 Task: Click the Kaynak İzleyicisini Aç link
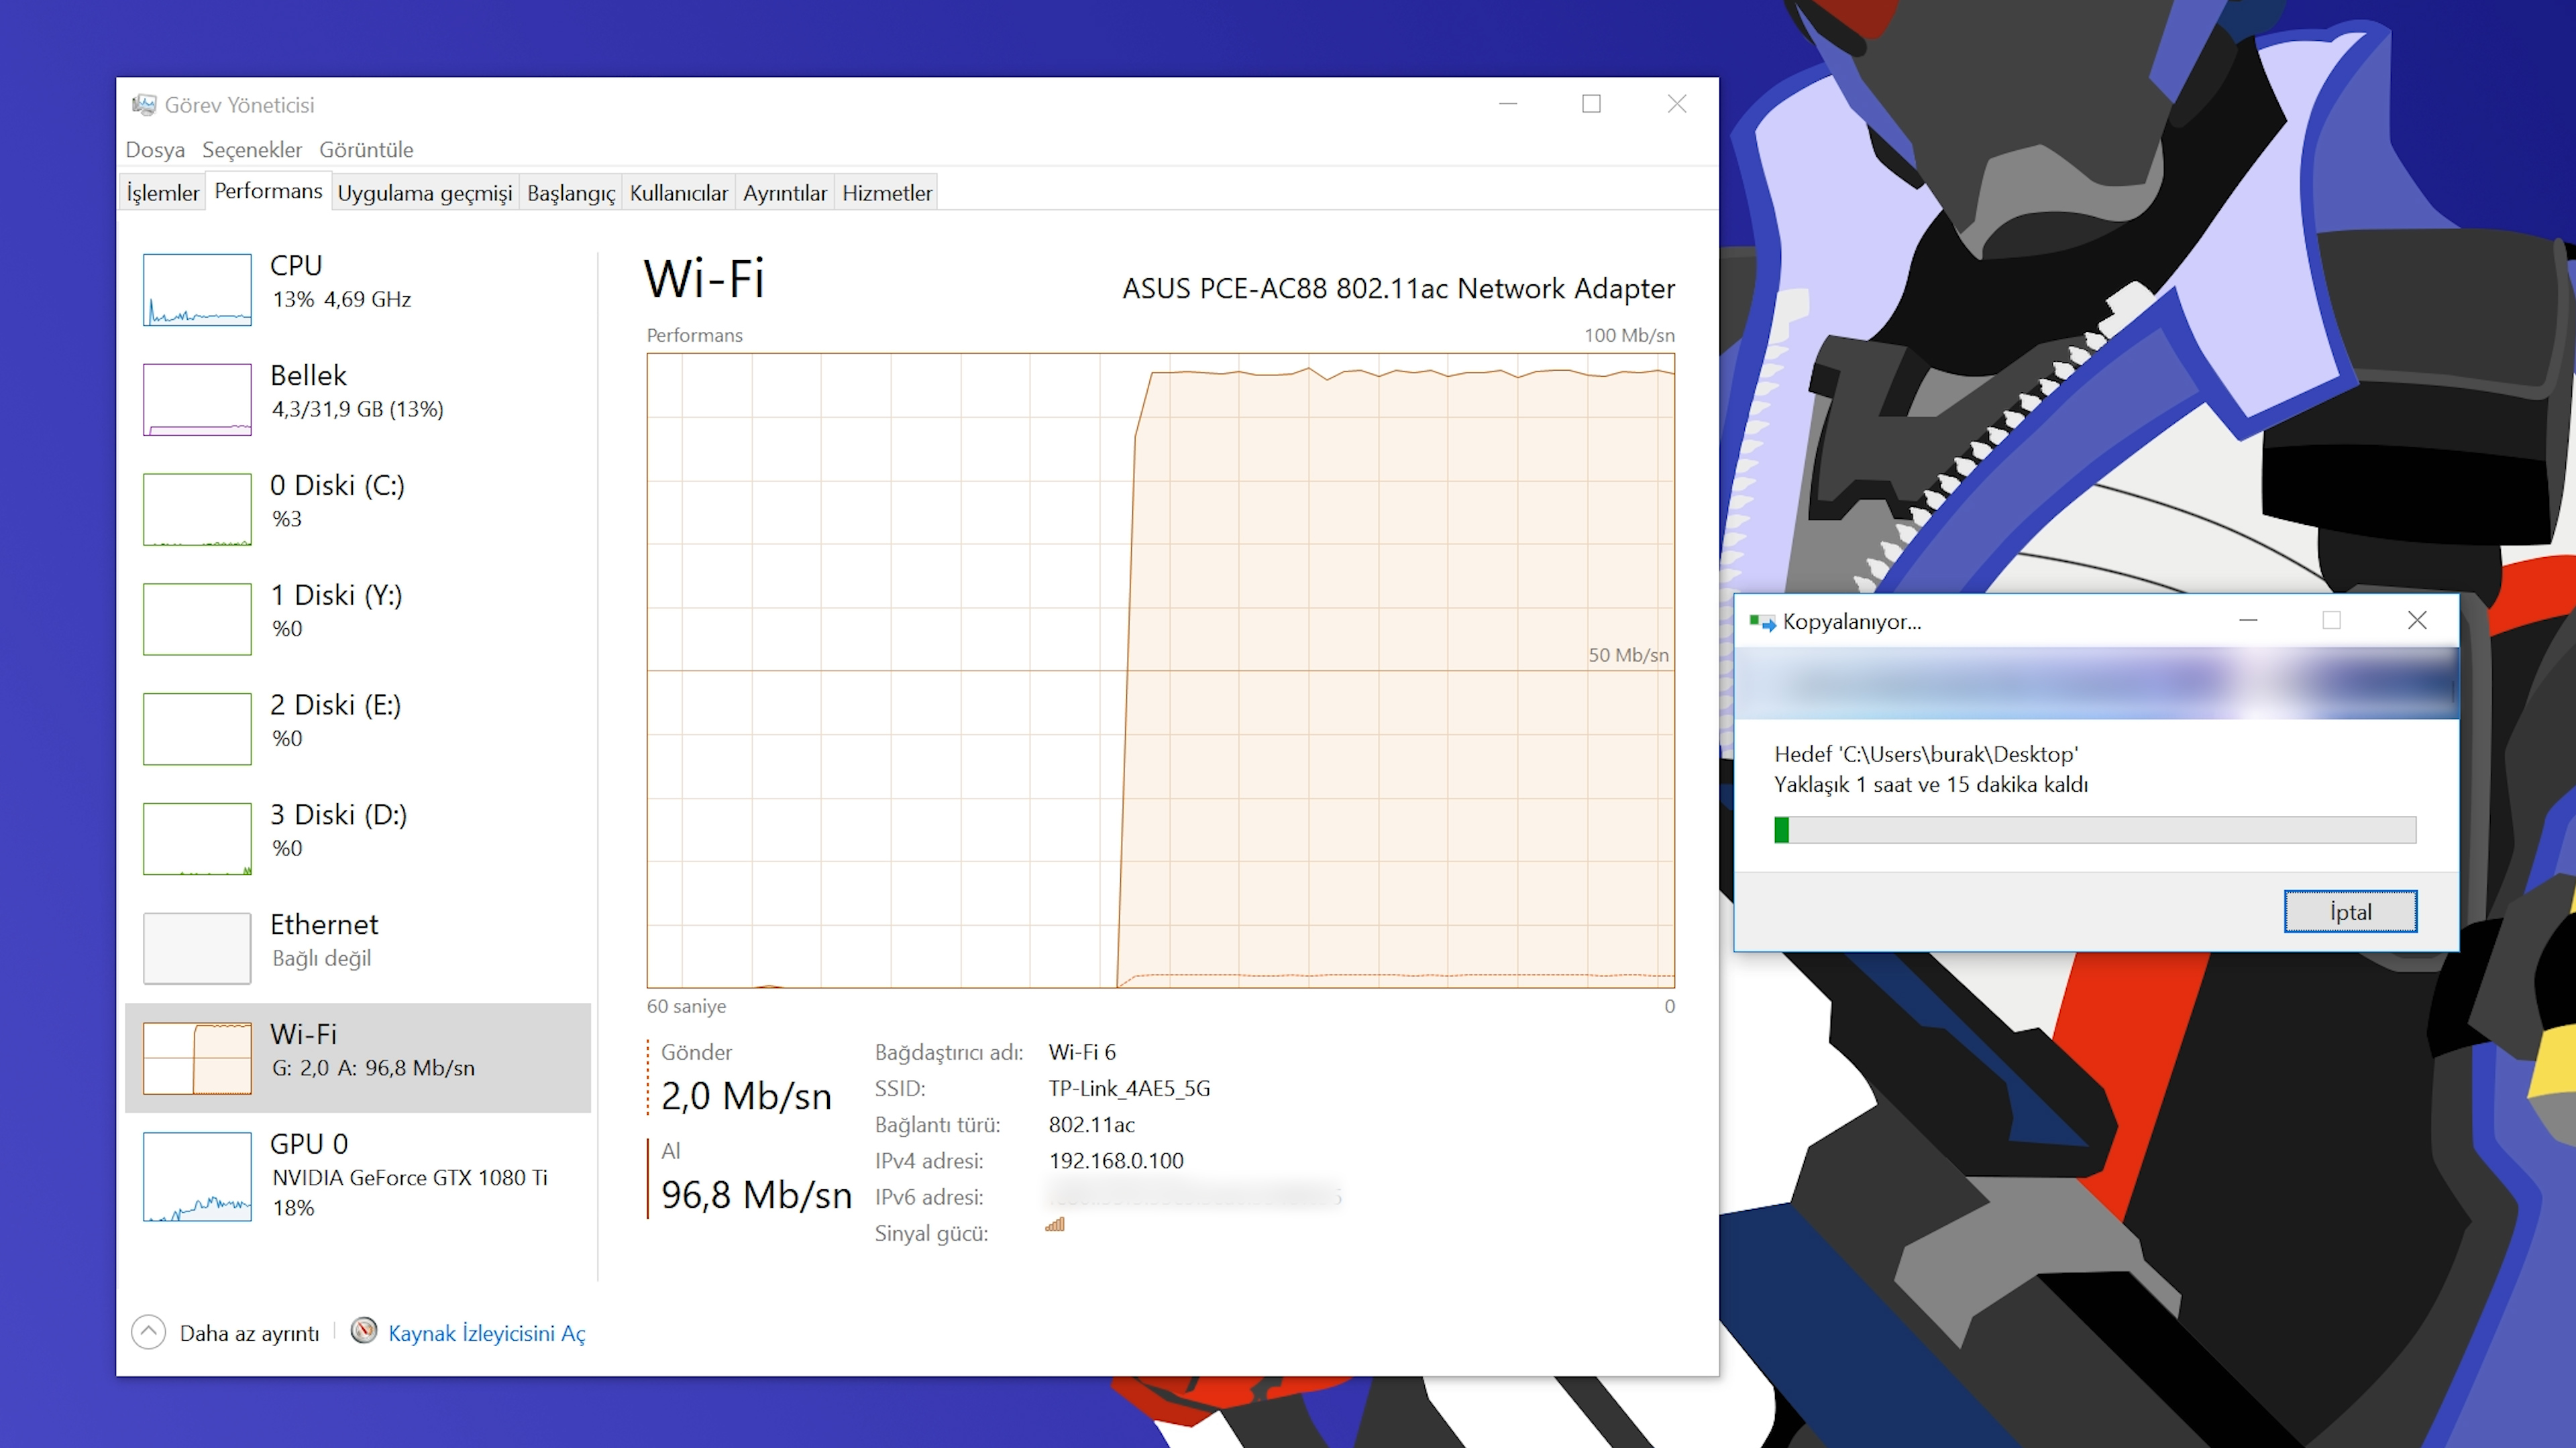coord(487,1333)
